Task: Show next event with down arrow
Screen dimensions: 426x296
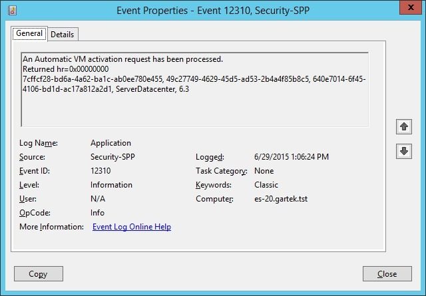Action: (404, 151)
